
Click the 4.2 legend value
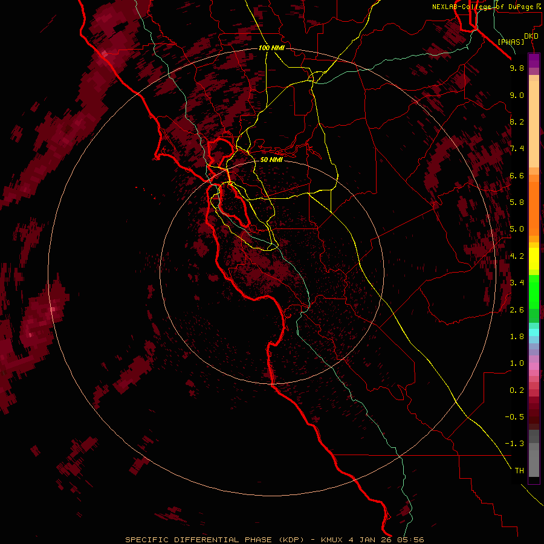(517, 256)
